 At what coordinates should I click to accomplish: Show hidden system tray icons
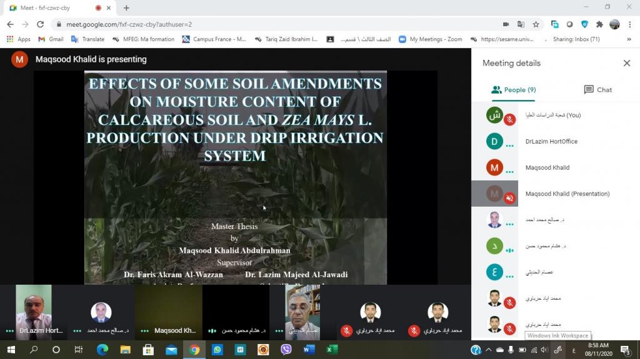488,350
